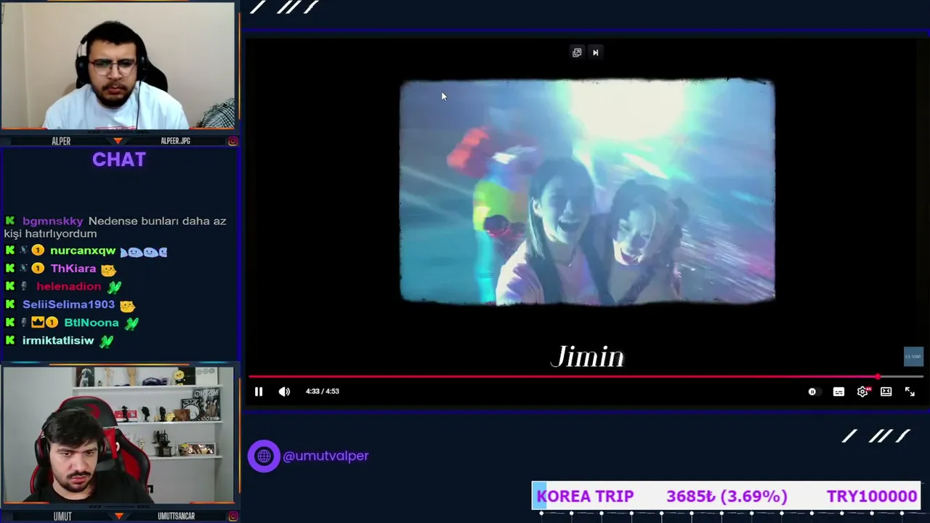This screenshot has width=930, height=523.
Task: Click the UMUTTSANCAR handle label
Action: pyautogui.click(x=177, y=516)
